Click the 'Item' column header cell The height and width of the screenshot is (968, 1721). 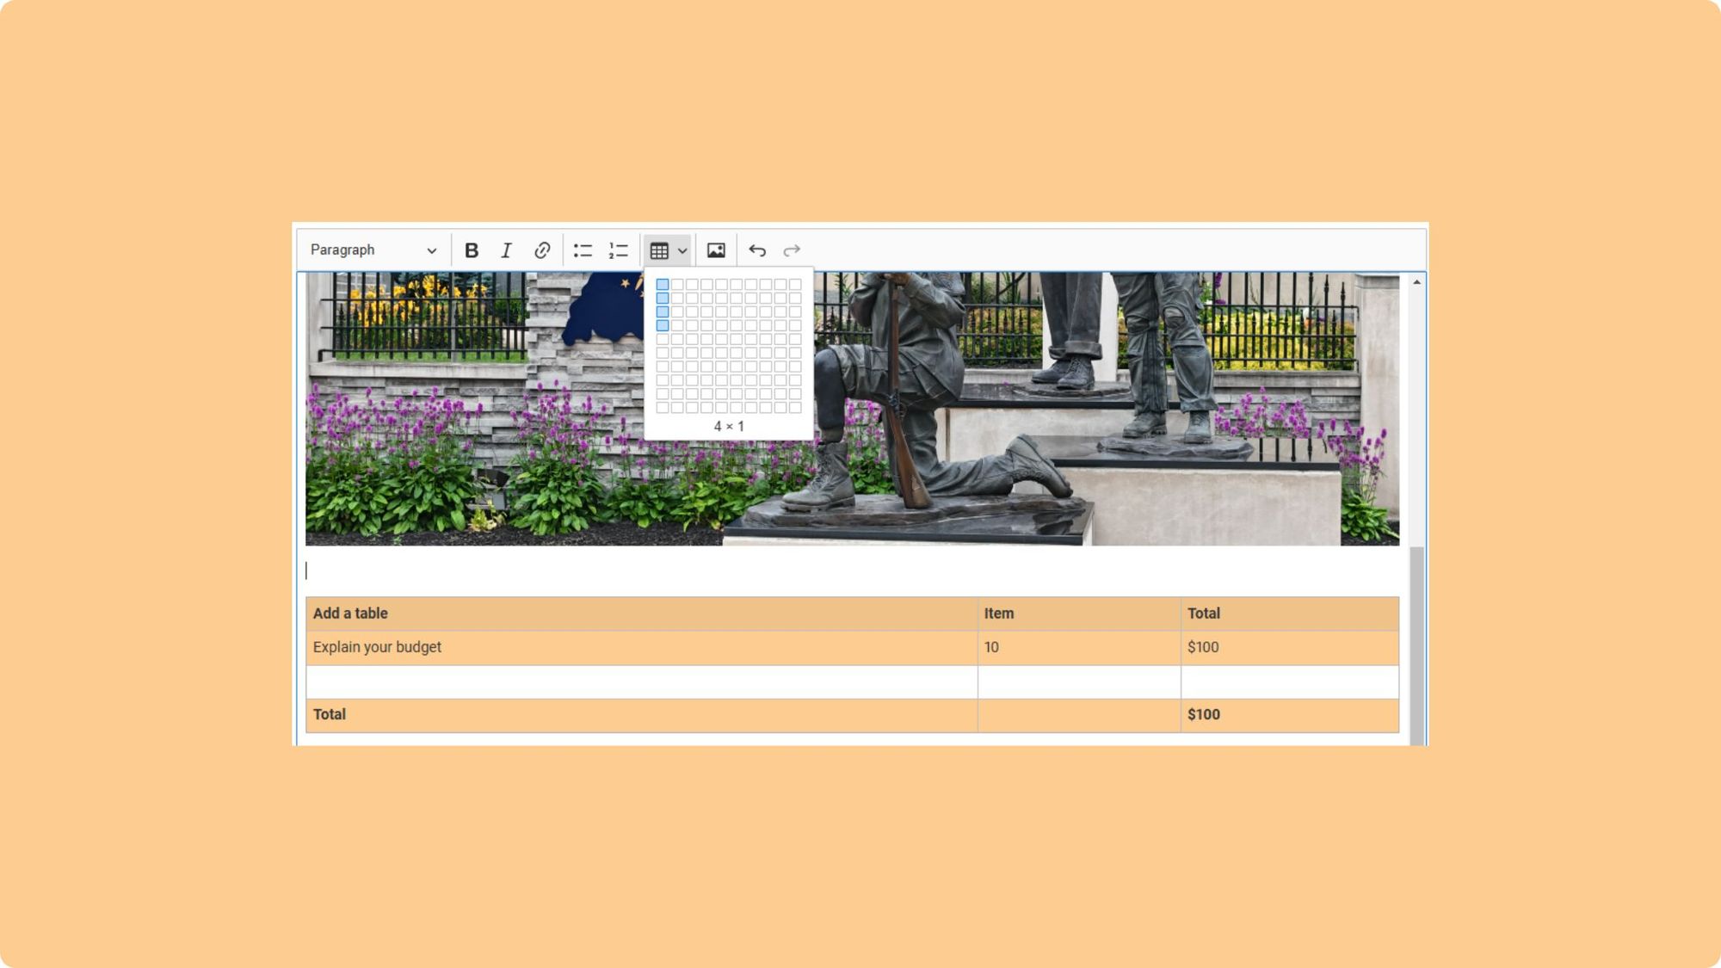pyautogui.click(x=1078, y=613)
